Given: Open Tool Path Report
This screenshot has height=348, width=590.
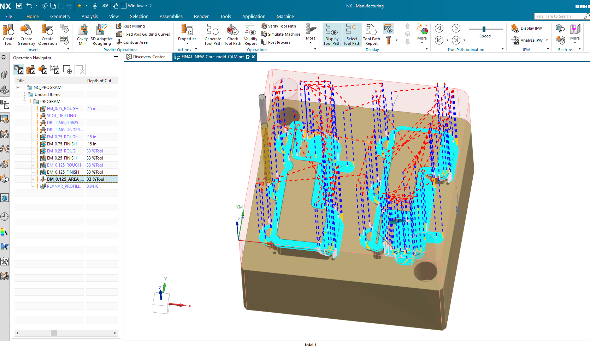Looking at the screenshot, I should point(371,35).
